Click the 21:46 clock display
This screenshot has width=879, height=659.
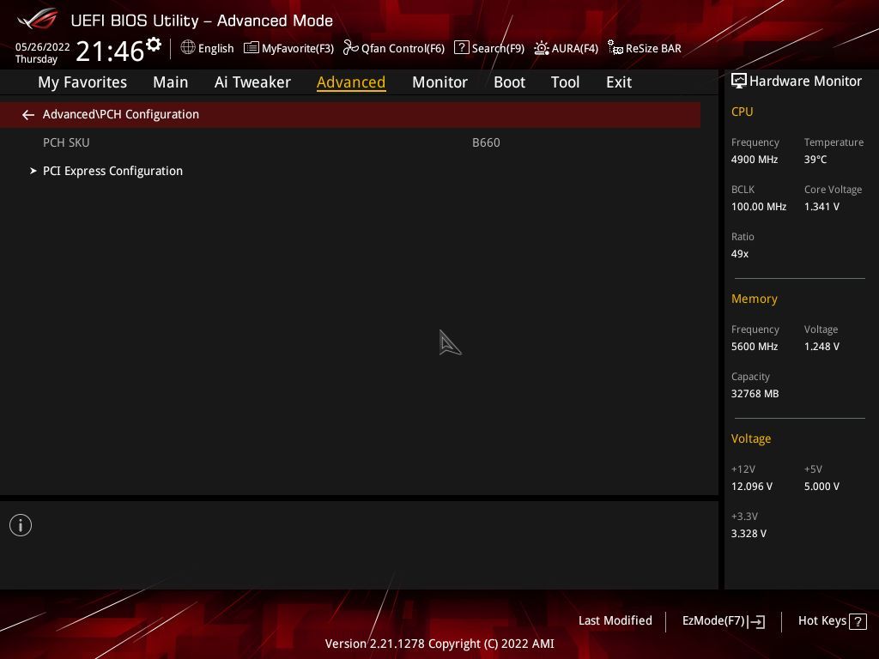[x=110, y=51]
